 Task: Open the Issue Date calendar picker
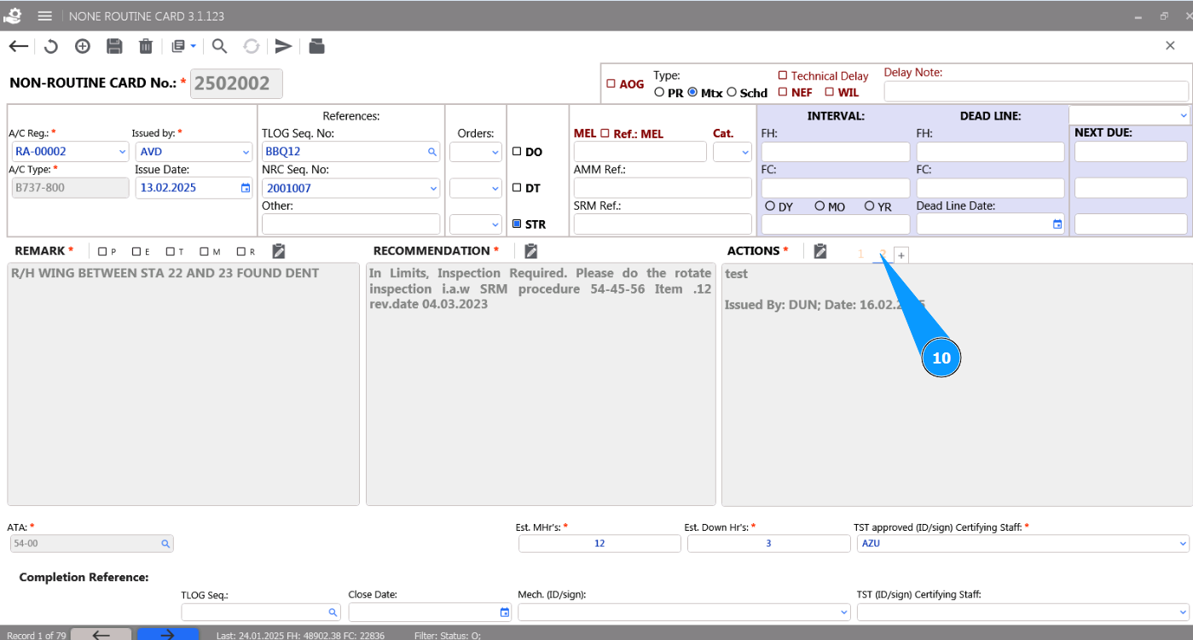coord(246,188)
